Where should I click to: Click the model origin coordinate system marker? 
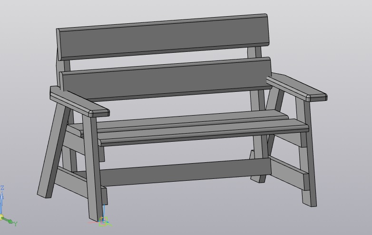click(104, 220)
